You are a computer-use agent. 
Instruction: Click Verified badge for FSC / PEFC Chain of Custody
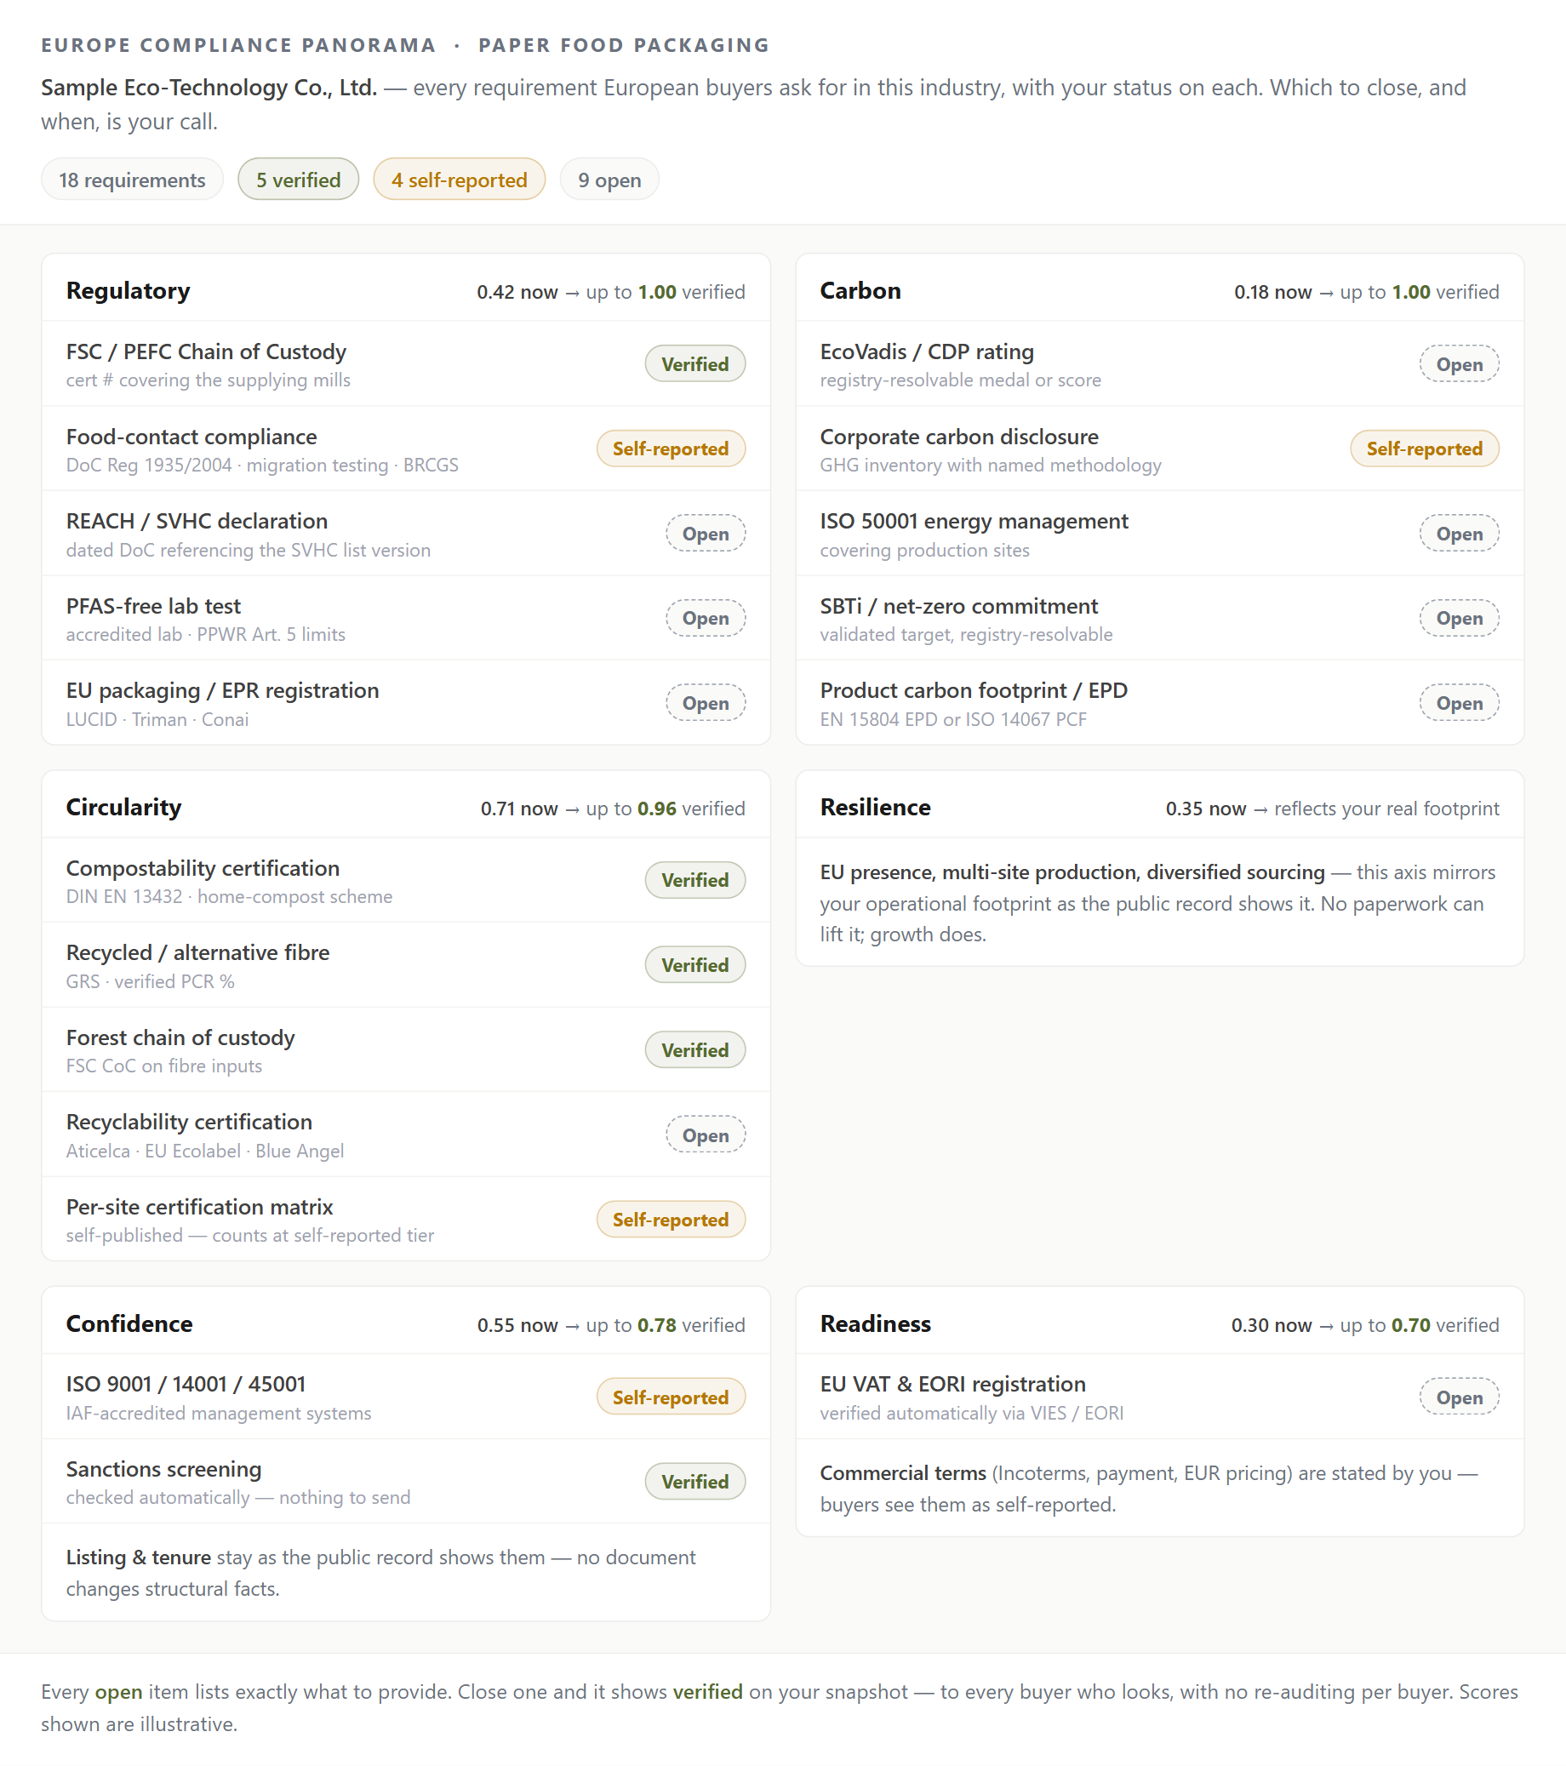click(694, 363)
